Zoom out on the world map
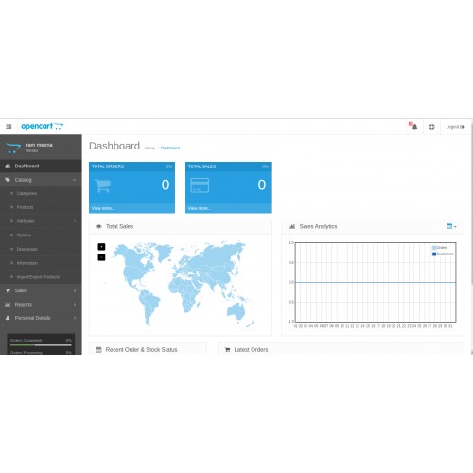Image resolution: width=473 pixels, height=473 pixels. pyautogui.click(x=101, y=257)
